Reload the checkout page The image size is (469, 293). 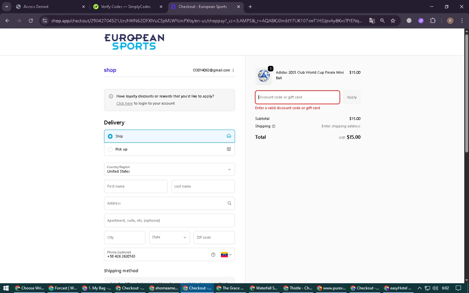(x=31, y=21)
